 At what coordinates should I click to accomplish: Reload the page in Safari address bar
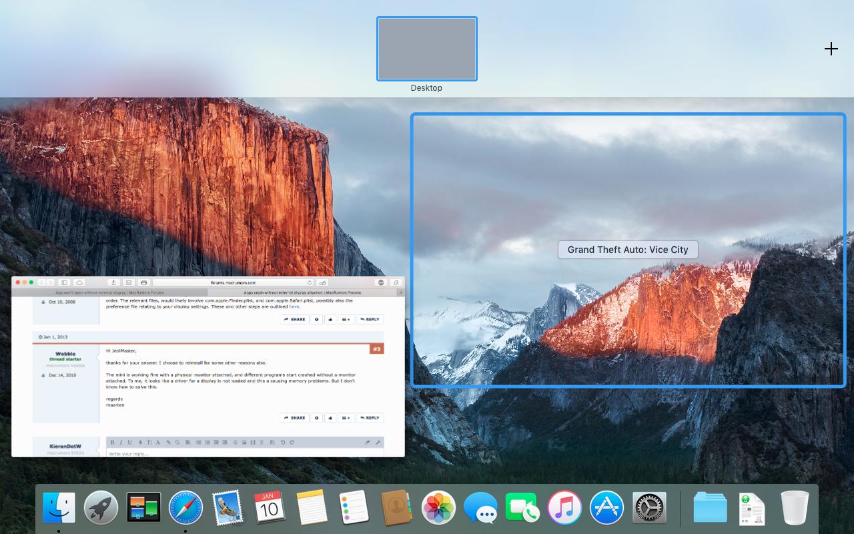click(x=310, y=282)
